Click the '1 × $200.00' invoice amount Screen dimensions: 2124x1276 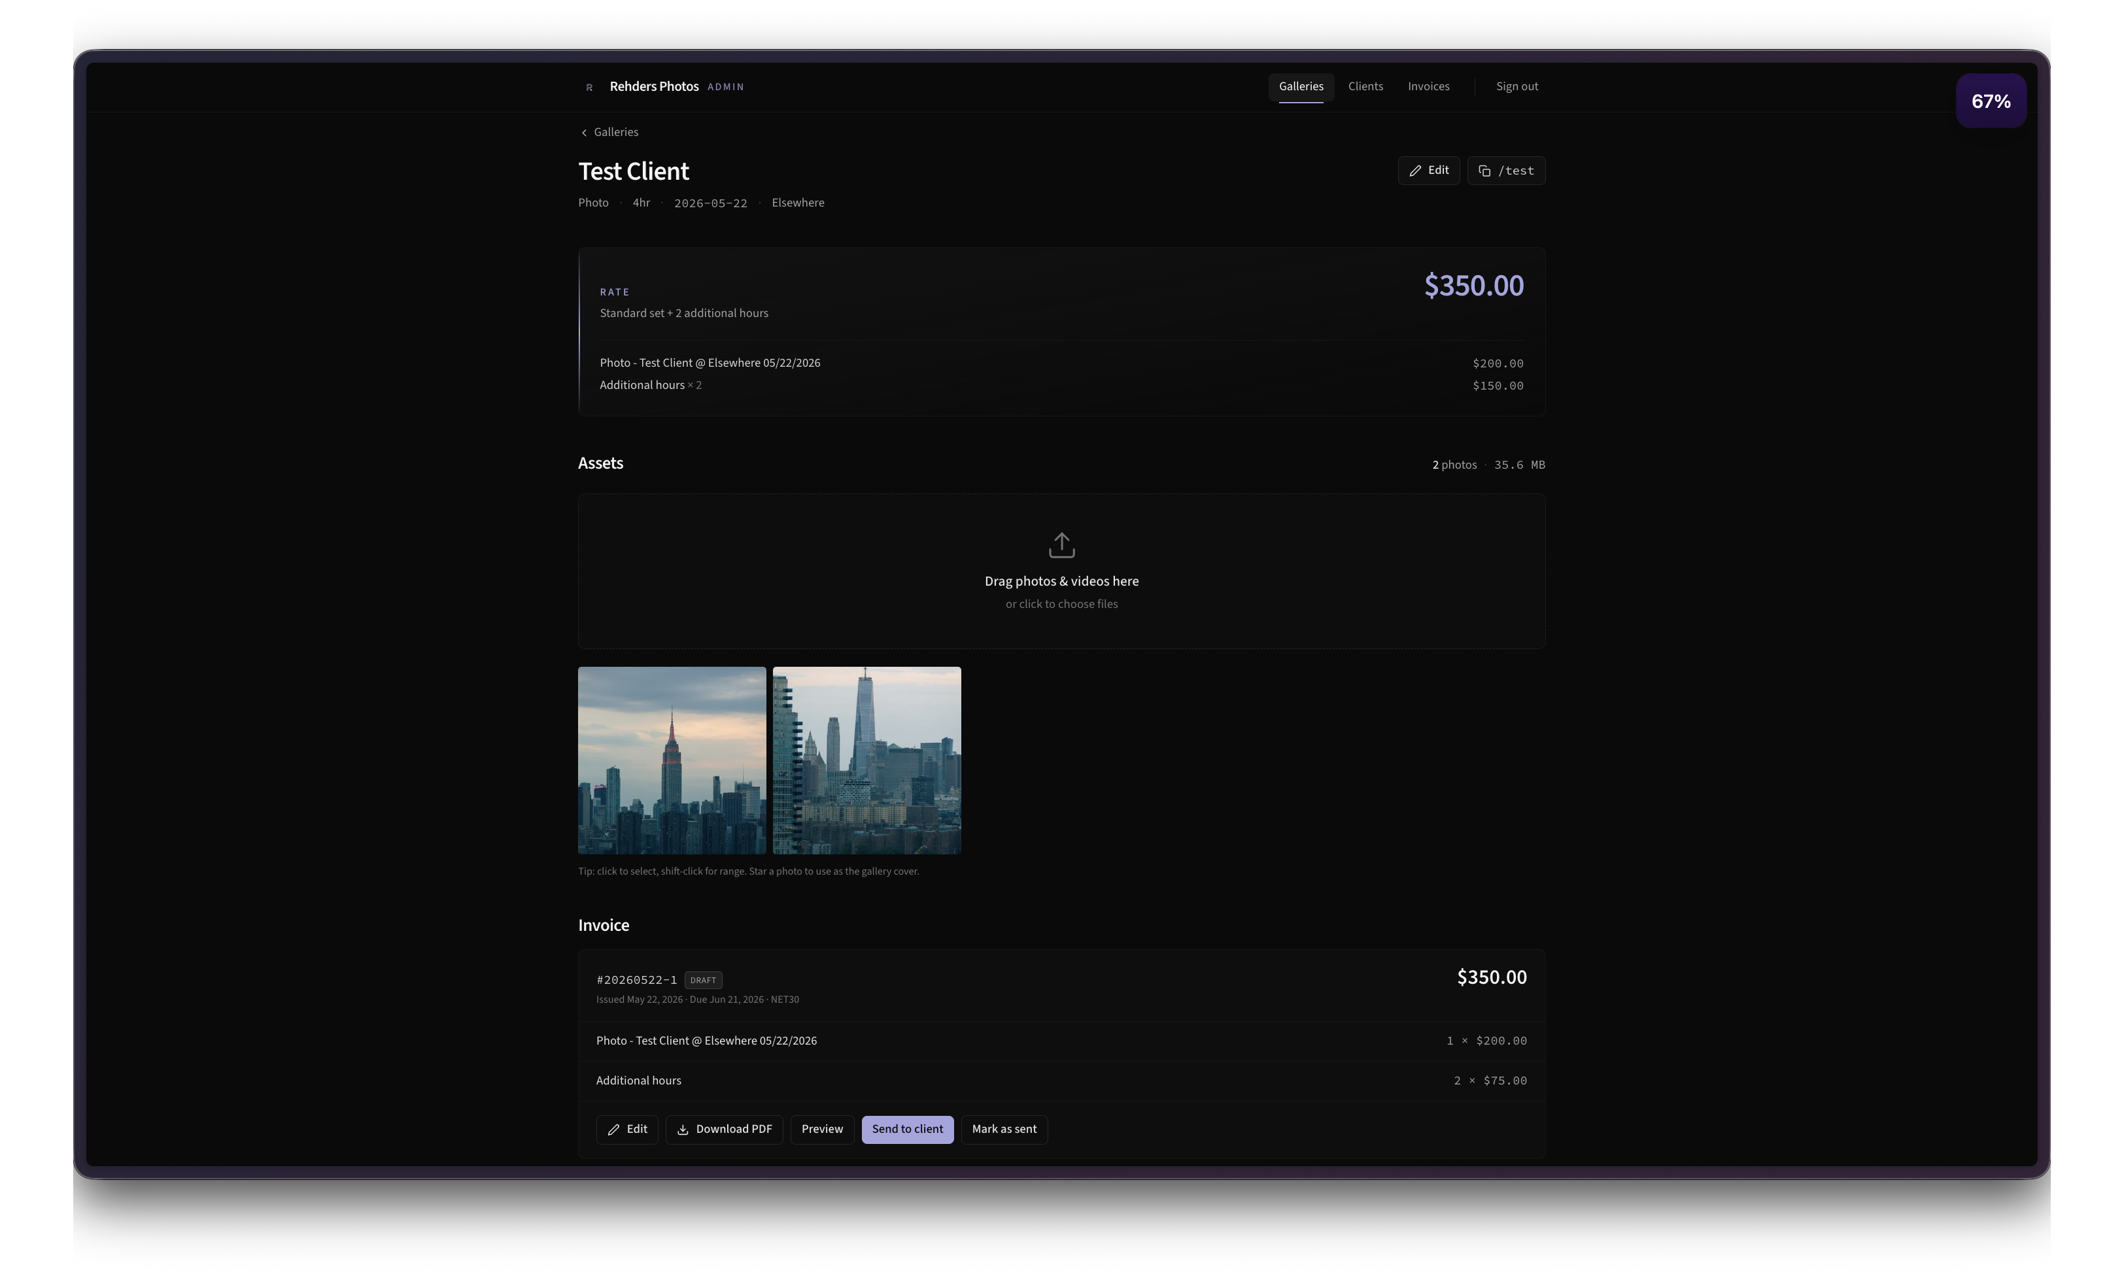tap(1486, 1041)
